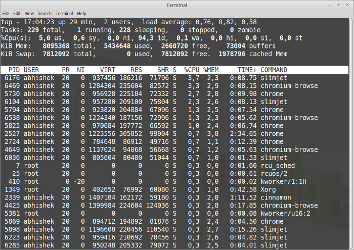Click the -20 NI value

point(79,181)
